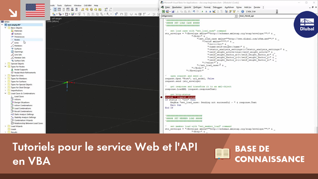Expand the Load Wizards folder
The image size is (318, 179).
[5, 126]
